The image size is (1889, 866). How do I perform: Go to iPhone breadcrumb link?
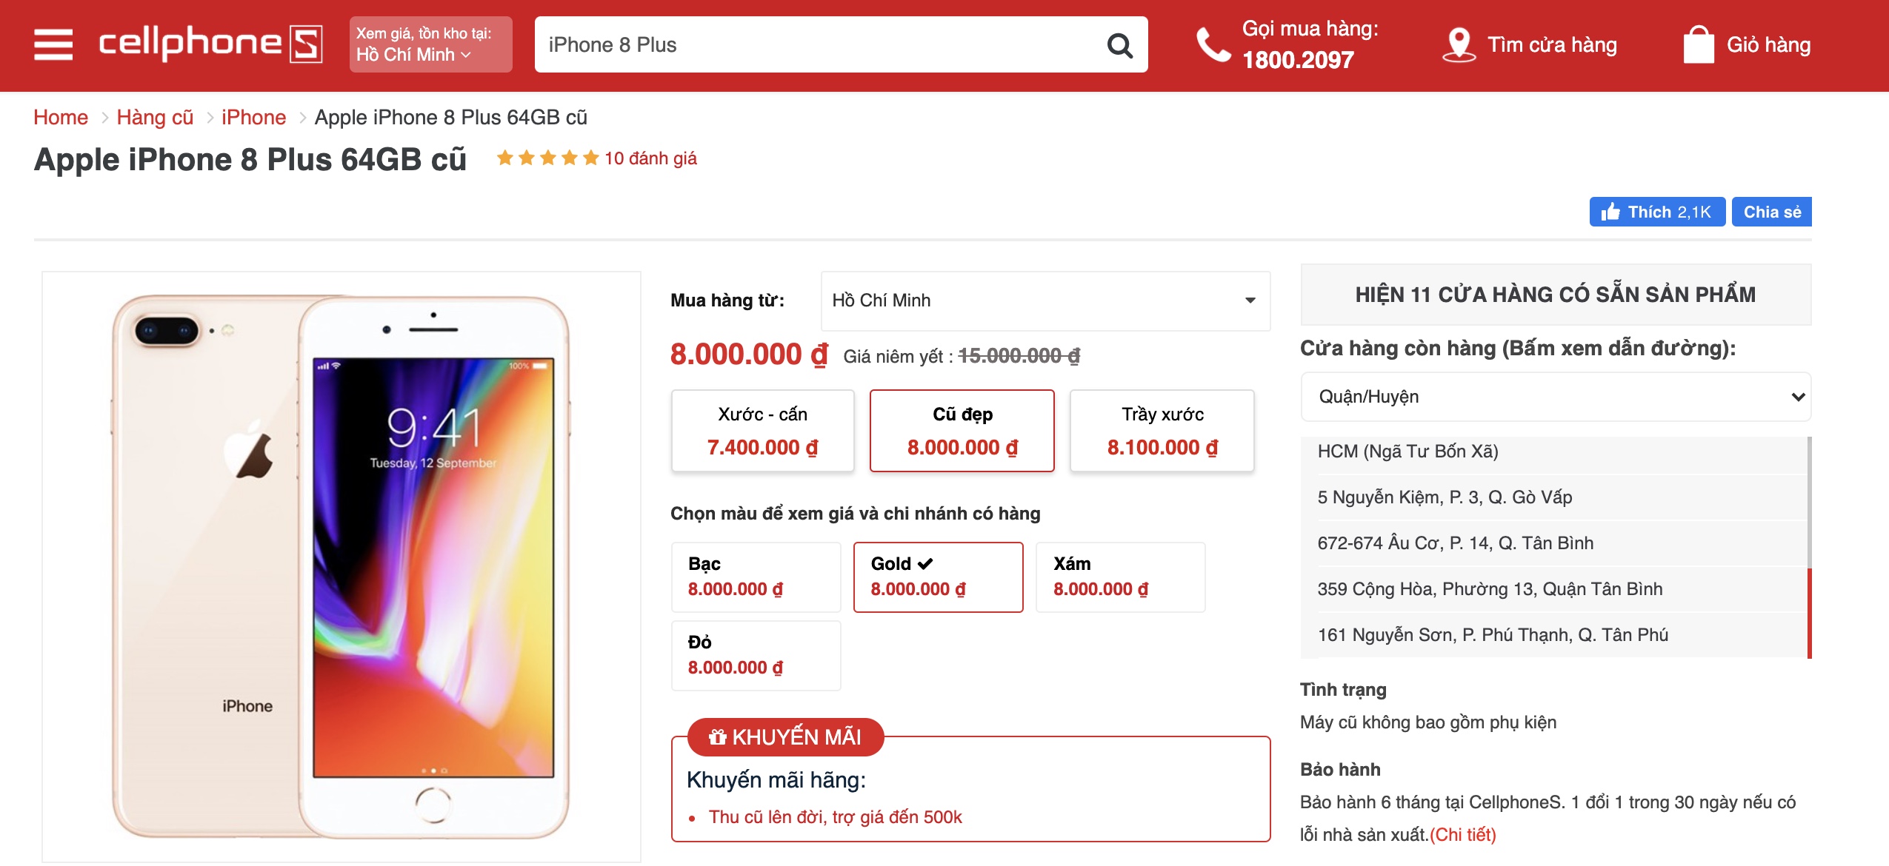tap(253, 117)
